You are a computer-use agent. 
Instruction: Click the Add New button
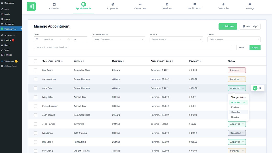(x=228, y=26)
